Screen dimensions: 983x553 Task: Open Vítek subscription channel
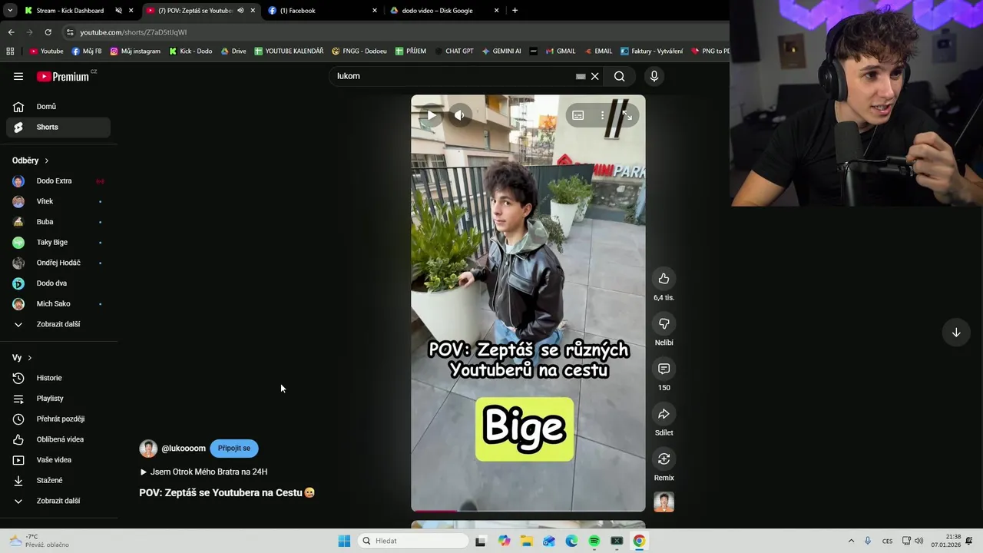coord(58,201)
